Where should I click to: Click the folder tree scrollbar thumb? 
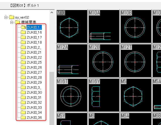click(x=52, y=98)
